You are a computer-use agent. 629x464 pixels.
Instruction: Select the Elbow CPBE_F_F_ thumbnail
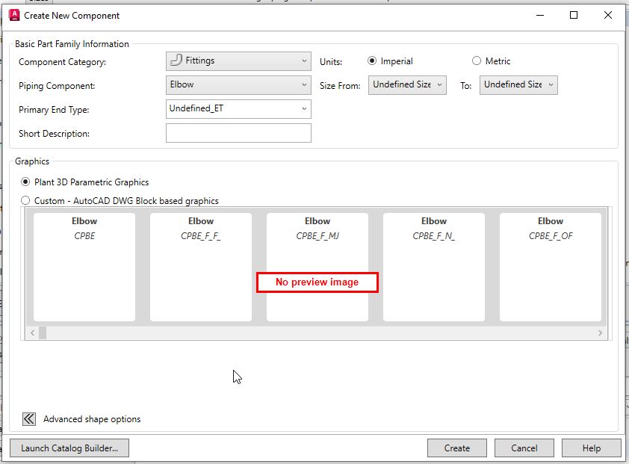tap(201, 267)
